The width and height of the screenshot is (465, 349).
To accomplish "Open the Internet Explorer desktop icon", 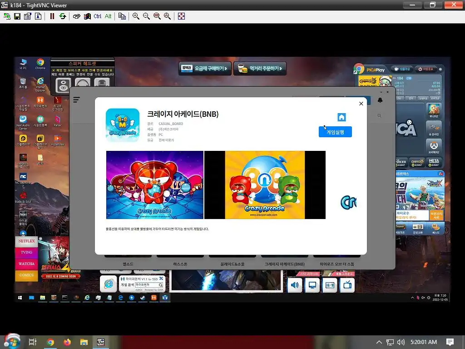I will 40,84.
